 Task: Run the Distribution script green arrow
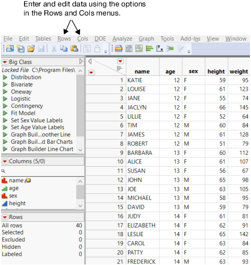tap(5, 77)
